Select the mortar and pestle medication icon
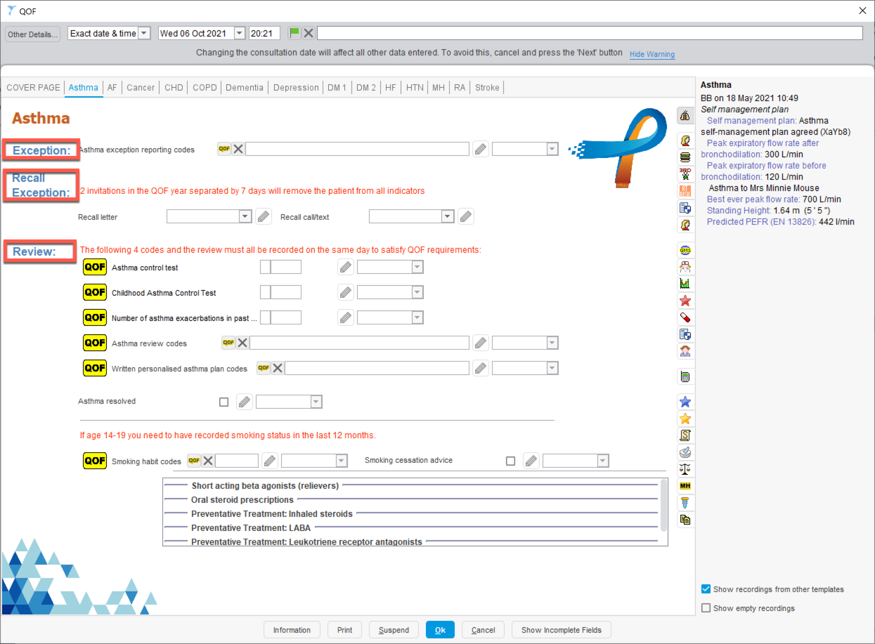Image resolution: width=875 pixels, height=644 pixels. tap(686, 452)
